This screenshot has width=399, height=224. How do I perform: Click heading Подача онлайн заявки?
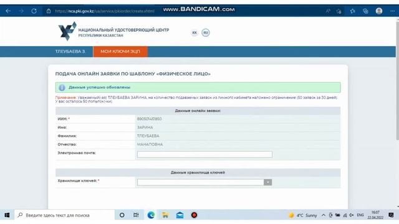click(x=133, y=74)
